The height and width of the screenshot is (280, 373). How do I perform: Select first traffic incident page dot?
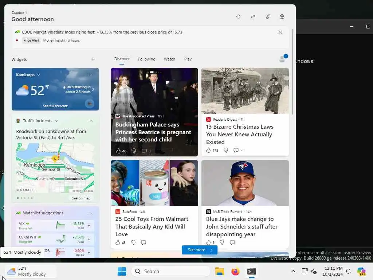(x=18, y=198)
